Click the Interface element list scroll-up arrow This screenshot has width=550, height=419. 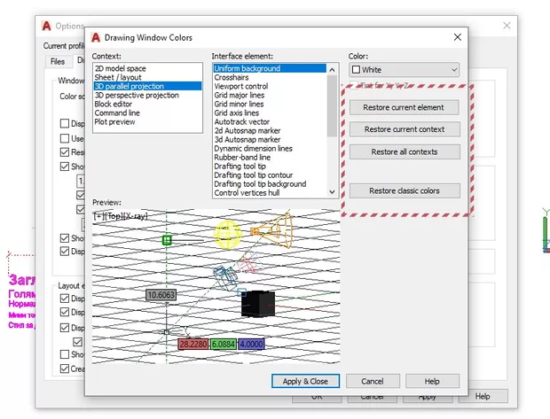coord(333,68)
